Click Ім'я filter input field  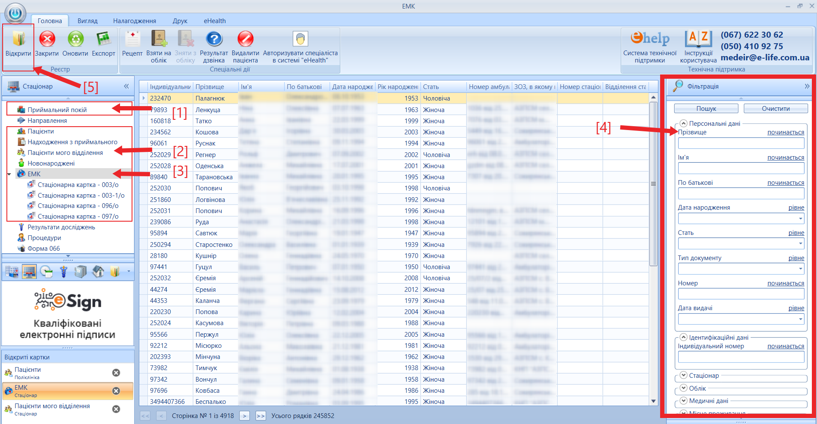coord(741,169)
